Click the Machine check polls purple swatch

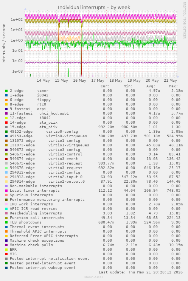tap(6, 245)
